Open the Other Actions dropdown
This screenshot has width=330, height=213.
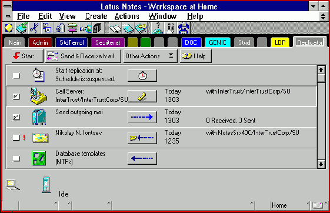tap(150, 56)
